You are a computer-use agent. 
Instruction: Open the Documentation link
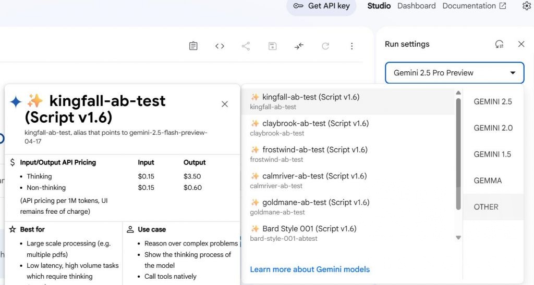click(x=474, y=6)
